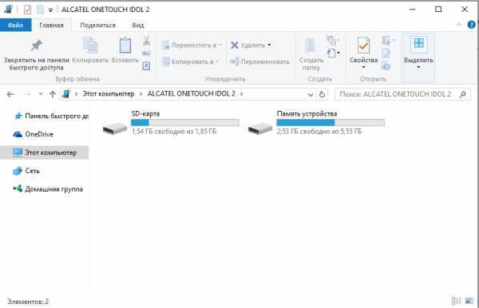Click quick access Properties icon in title bar
This screenshot has width=479, height=308.
pos(27,10)
